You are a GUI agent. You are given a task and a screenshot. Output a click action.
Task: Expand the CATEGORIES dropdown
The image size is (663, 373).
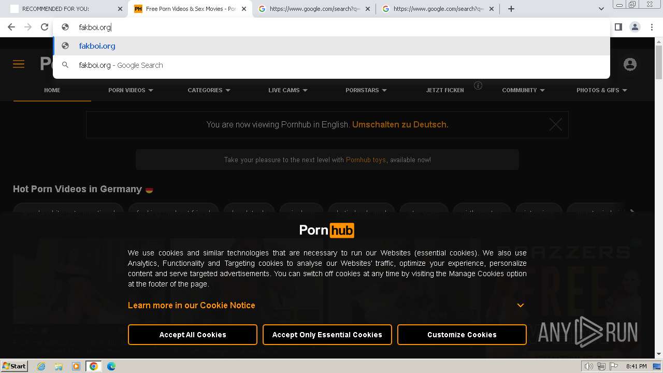pyautogui.click(x=209, y=90)
